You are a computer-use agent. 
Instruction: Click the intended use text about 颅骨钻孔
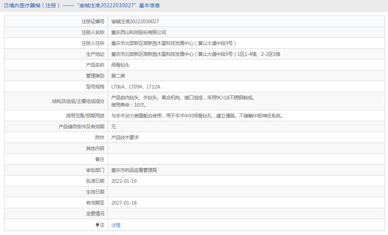(x=197, y=116)
